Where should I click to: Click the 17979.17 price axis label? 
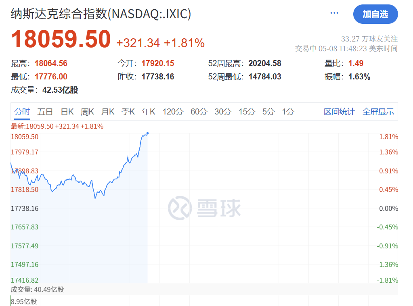tap(25, 152)
